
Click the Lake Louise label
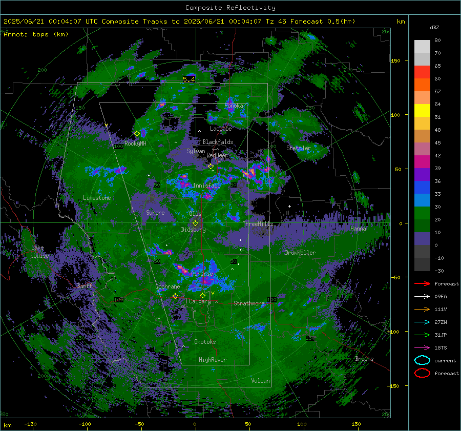(39, 252)
